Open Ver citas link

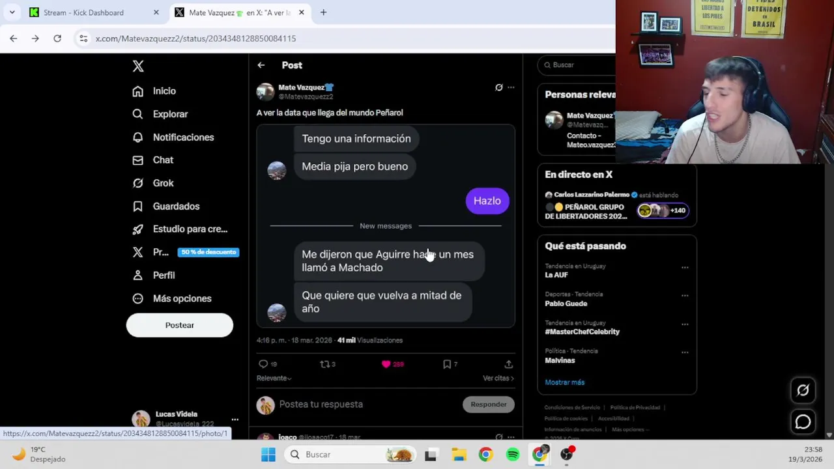point(498,378)
